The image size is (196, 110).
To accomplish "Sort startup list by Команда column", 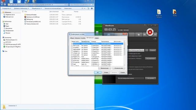I will [96, 42].
